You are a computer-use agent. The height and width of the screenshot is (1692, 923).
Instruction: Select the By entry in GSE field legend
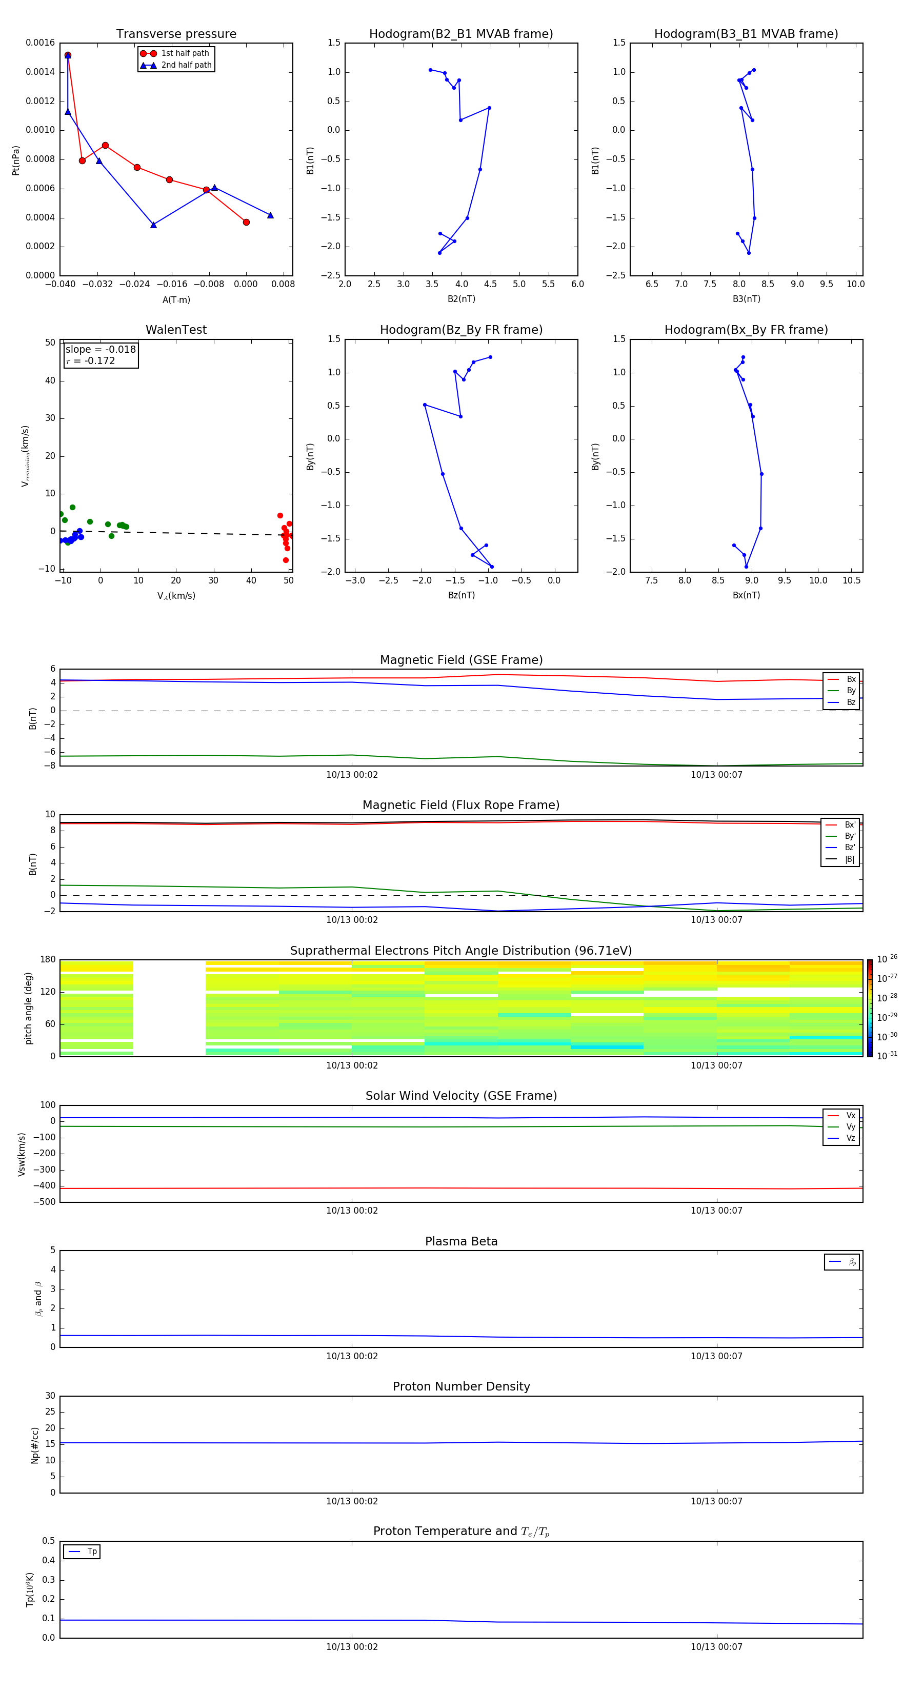(841, 690)
